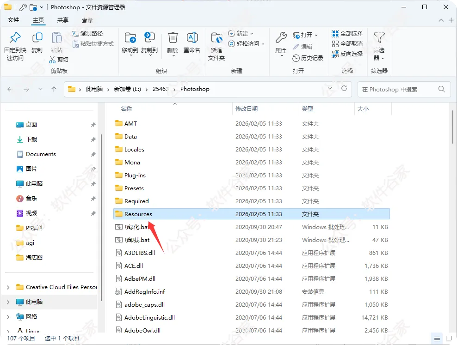457x345 pixels.
Task: Open Desktop (桌面) in Quick access
Action: click(x=31, y=125)
